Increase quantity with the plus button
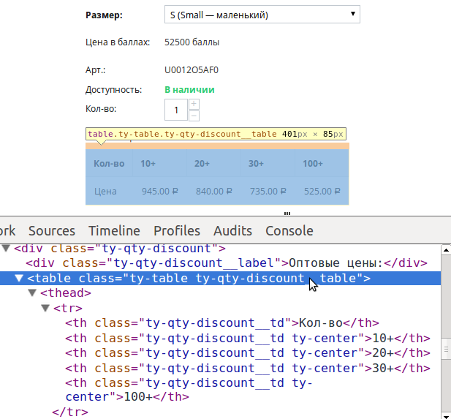451x419 pixels. point(194,104)
